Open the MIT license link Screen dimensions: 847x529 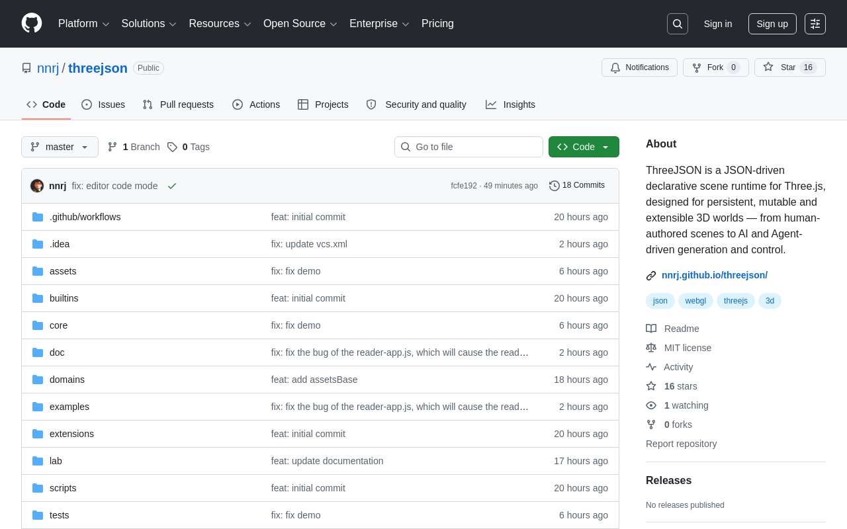point(688,348)
